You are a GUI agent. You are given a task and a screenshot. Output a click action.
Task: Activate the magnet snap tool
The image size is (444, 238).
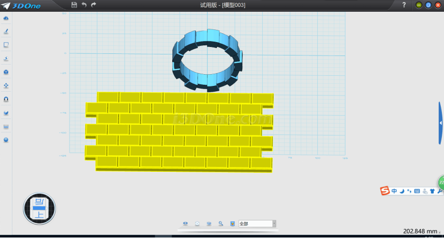tap(6, 99)
